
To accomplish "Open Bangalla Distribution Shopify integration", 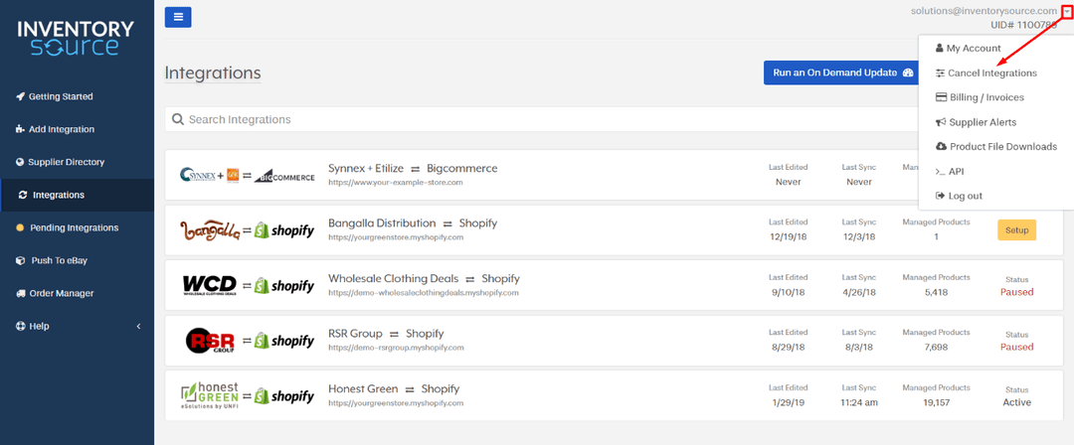I will pos(413,223).
